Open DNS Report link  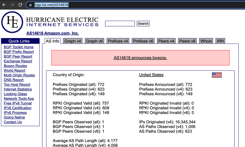pos(14,80)
